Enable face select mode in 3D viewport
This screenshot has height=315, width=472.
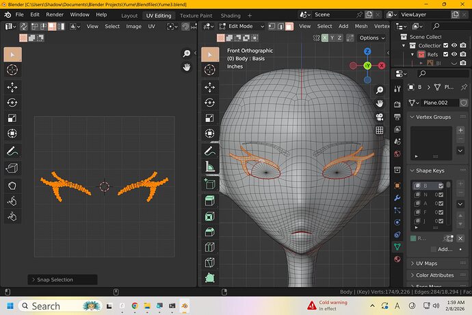point(289,27)
